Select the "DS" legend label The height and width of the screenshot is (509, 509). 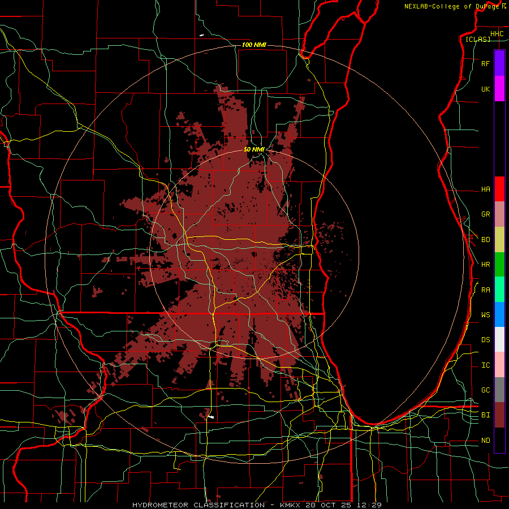tap(485, 340)
